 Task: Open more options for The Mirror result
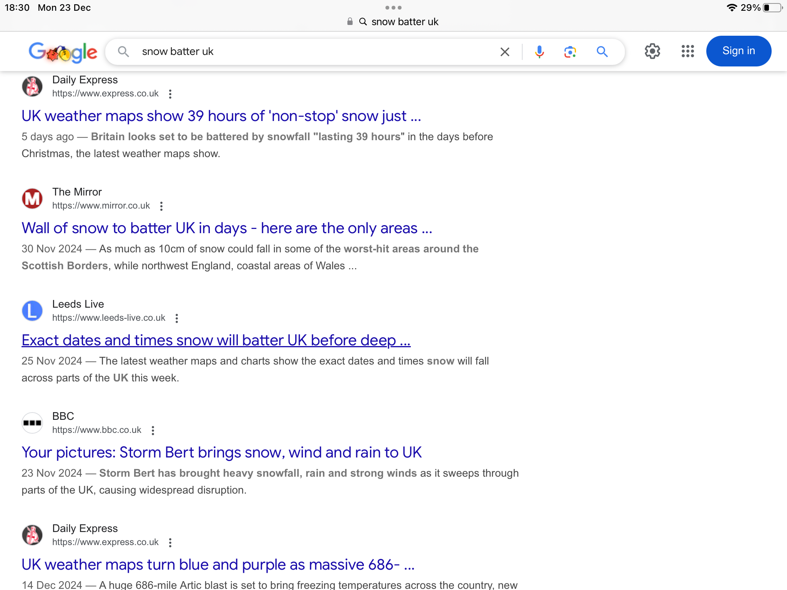[161, 206]
